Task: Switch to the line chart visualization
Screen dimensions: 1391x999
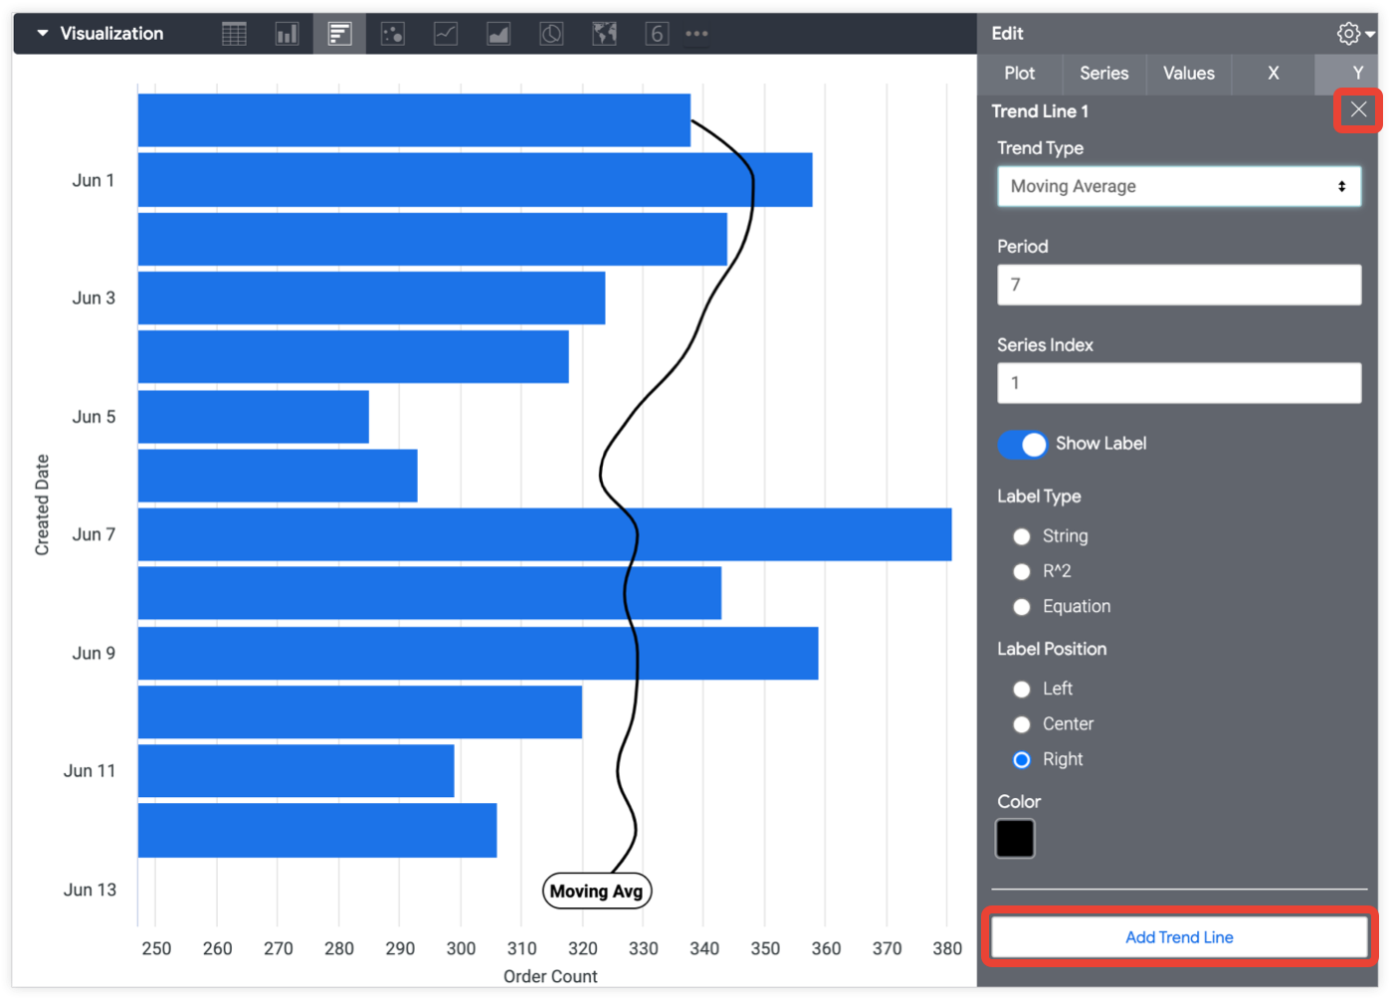Action: pyautogui.click(x=445, y=33)
